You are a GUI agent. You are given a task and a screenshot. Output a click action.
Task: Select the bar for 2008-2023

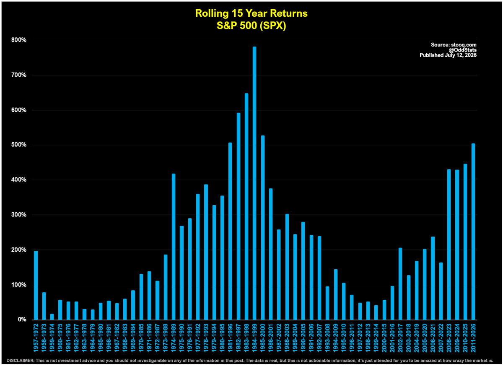click(449, 245)
